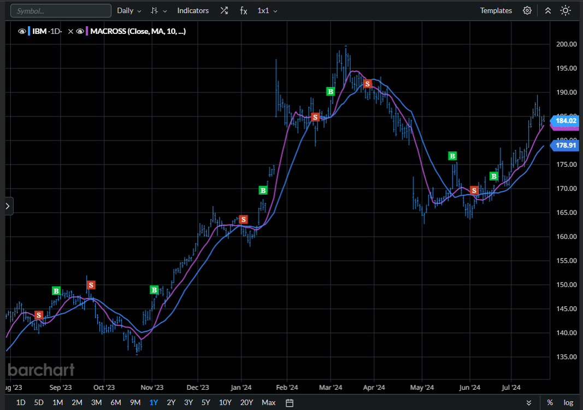Expand the left side drawing panel arrow
The height and width of the screenshot is (410, 583).
8,206
